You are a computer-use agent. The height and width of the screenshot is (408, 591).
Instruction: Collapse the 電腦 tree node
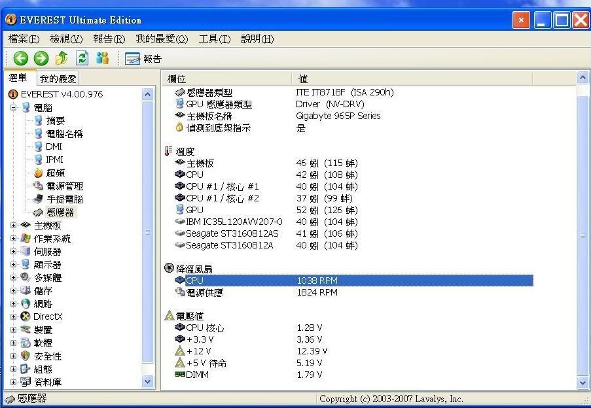[14, 107]
